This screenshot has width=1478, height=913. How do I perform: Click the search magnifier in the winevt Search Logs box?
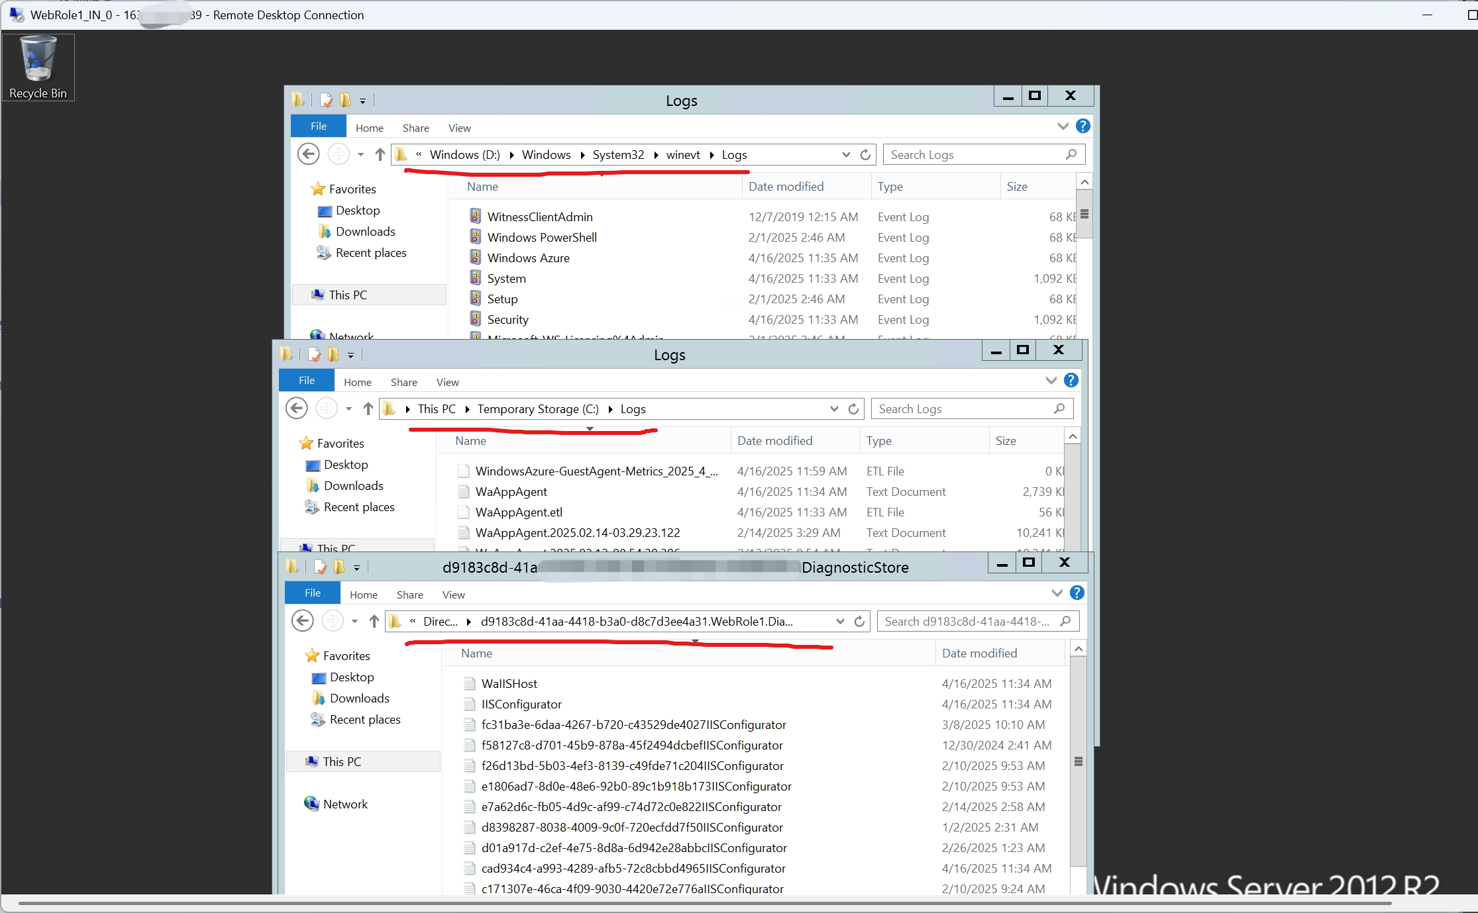(1071, 154)
